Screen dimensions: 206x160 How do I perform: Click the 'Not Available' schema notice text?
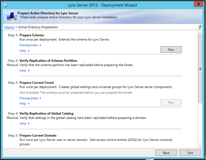[x=76, y=93]
